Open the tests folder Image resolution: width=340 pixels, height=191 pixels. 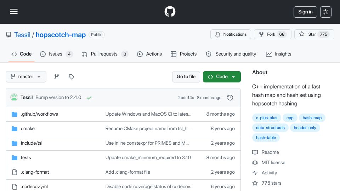click(x=26, y=158)
